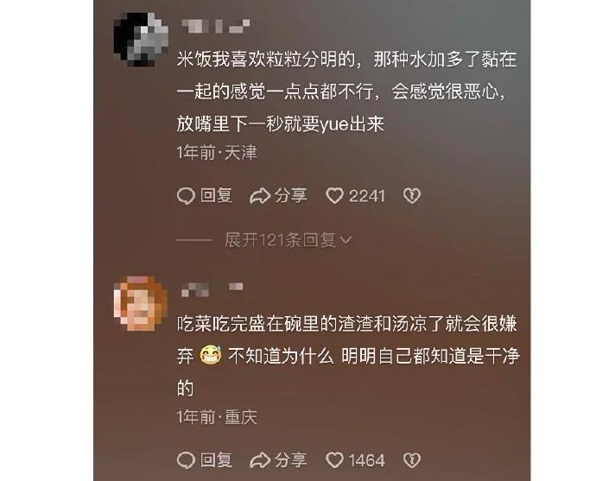
Task: Dislike the Chongqing comment with the broken heart
Action: (412, 460)
